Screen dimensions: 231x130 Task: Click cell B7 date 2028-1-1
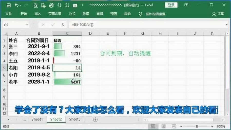(x=39, y=82)
